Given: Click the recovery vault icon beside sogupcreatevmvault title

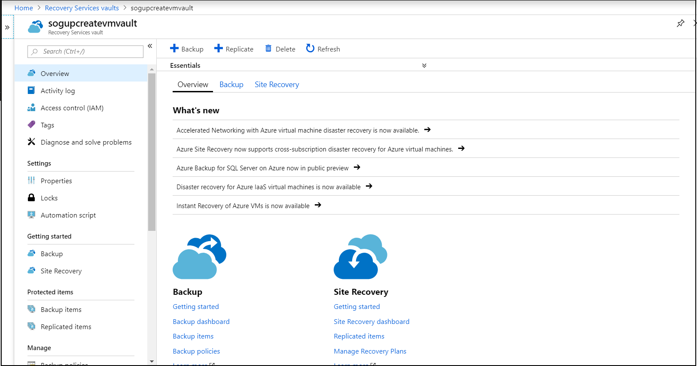Looking at the screenshot, I should click(35, 27).
